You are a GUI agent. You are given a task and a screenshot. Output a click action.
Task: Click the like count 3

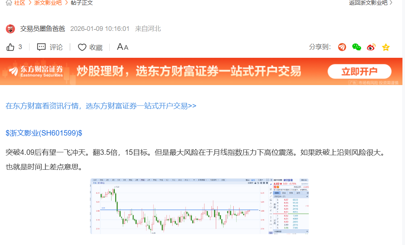(20, 47)
